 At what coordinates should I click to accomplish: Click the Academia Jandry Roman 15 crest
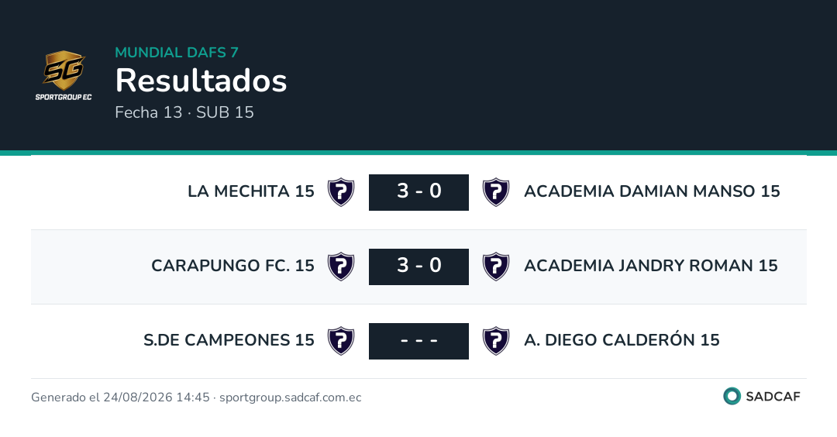click(x=496, y=267)
